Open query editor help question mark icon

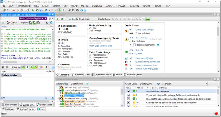point(51,23)
